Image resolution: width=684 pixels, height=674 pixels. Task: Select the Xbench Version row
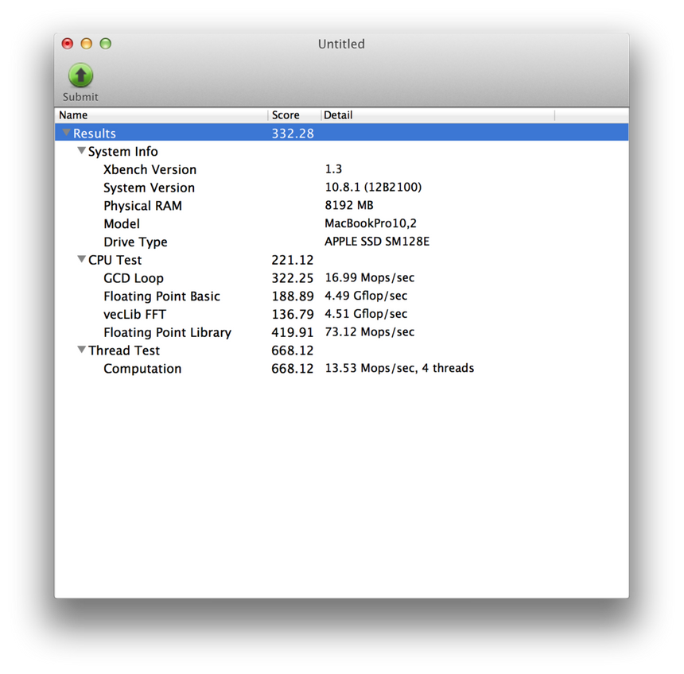tap(150, 169)
